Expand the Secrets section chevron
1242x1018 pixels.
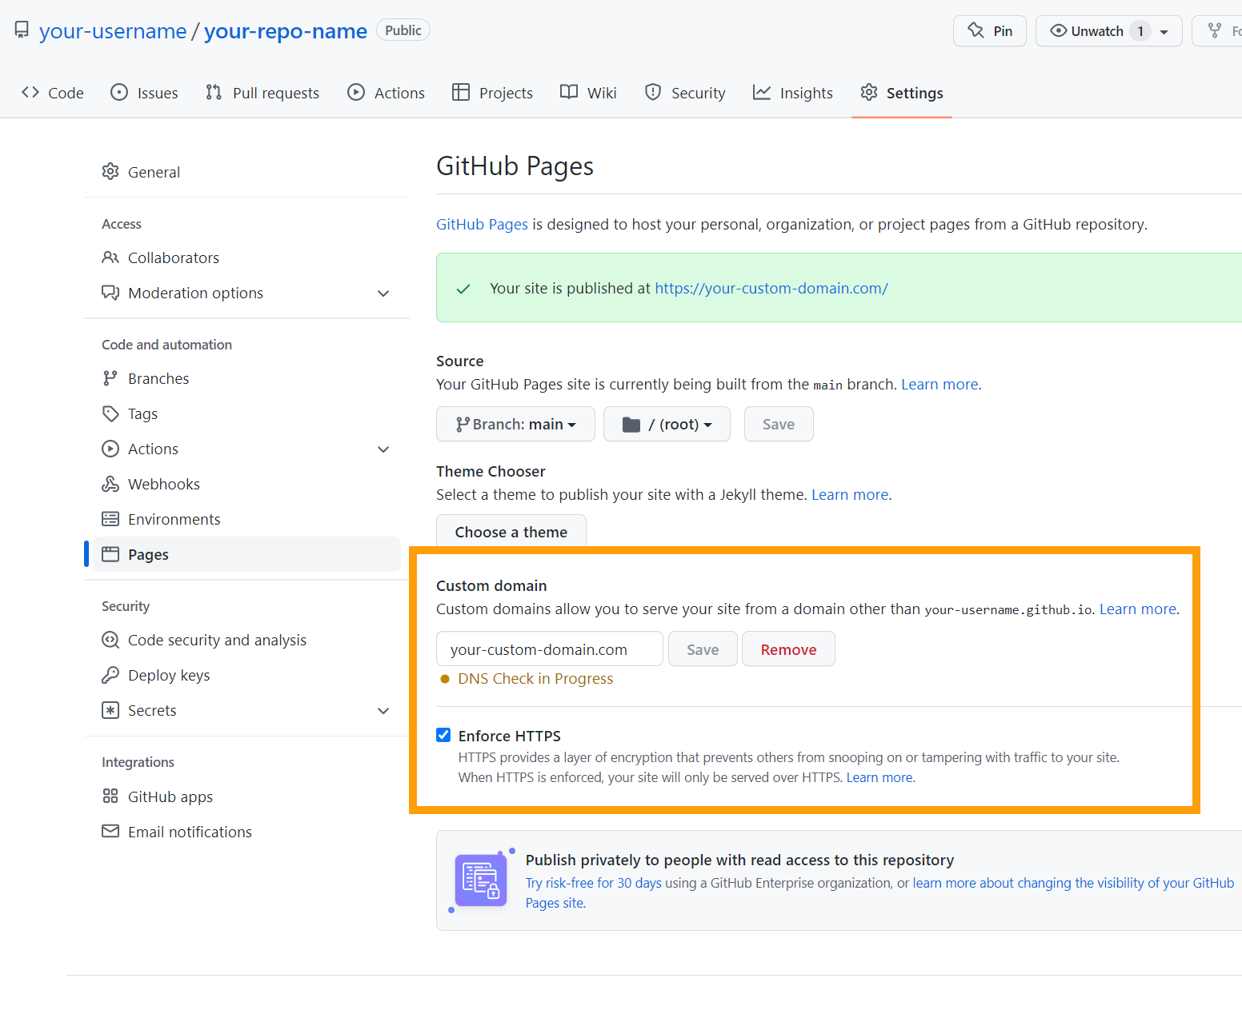[383, 711]
